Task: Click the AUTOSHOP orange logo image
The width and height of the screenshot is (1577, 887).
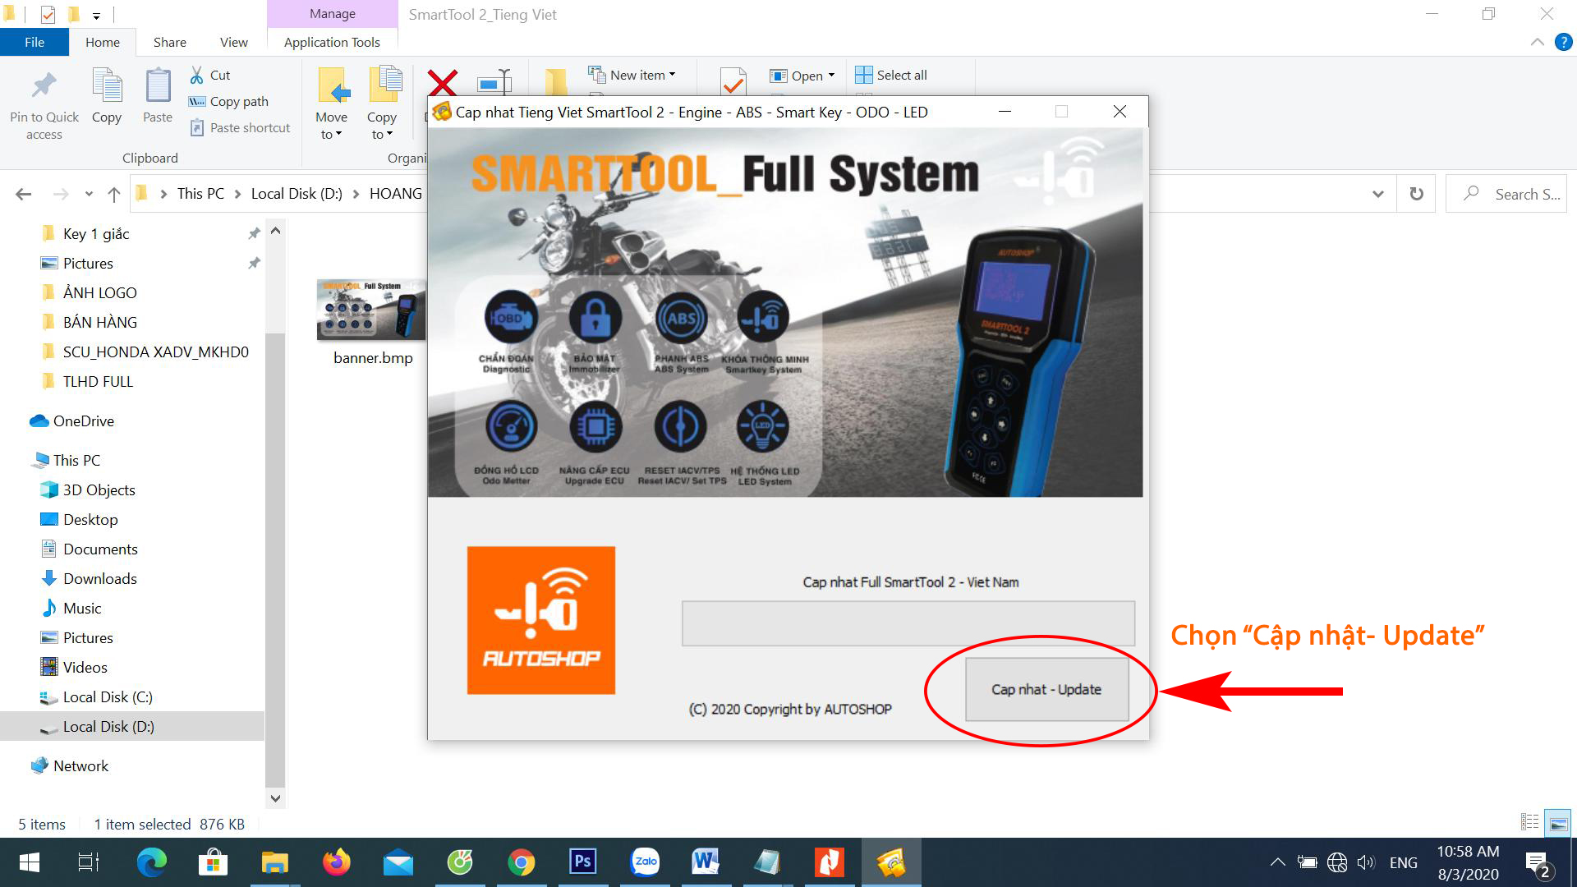Action: pyautogui.click(x=541, y=620)
